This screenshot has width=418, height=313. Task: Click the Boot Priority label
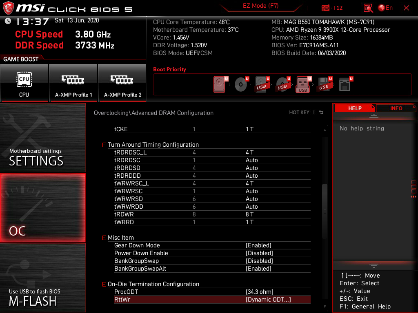click(x=169, y=69)
